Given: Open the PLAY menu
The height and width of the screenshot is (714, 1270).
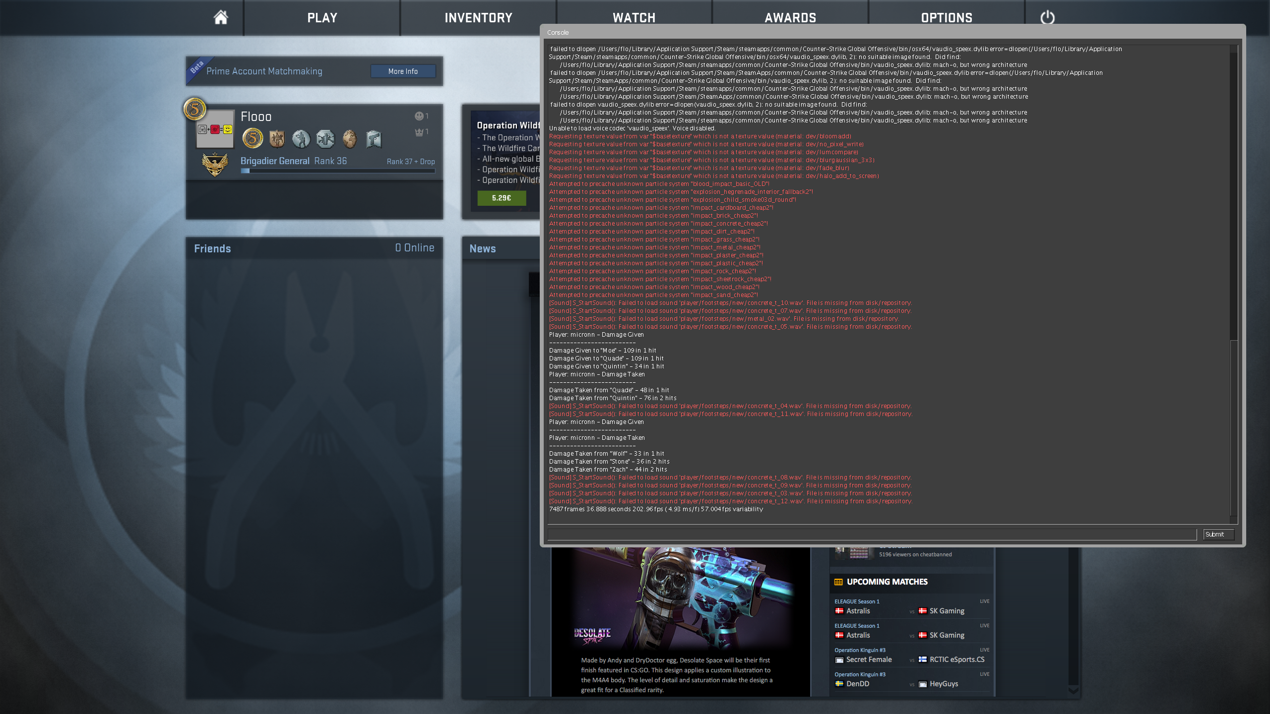Looking at the screenshot, I should (x=322, y=18).
